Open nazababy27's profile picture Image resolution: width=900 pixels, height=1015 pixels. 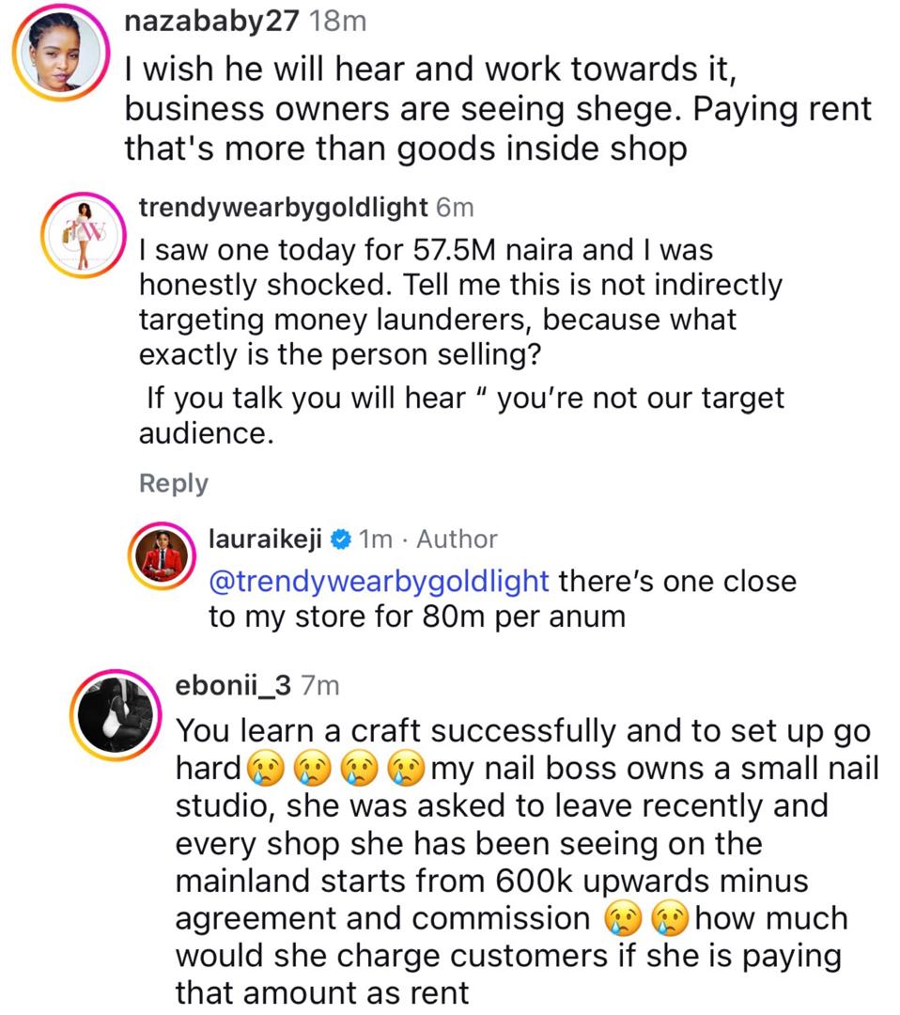tap(61, 52)
